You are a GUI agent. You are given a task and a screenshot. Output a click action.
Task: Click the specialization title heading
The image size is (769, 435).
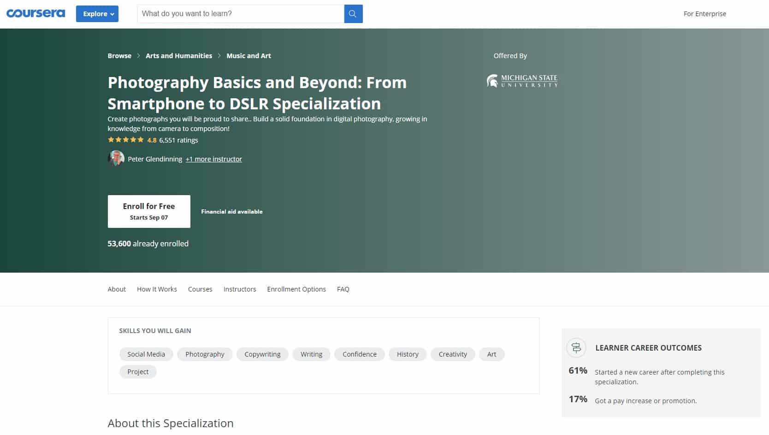point(257,93)
